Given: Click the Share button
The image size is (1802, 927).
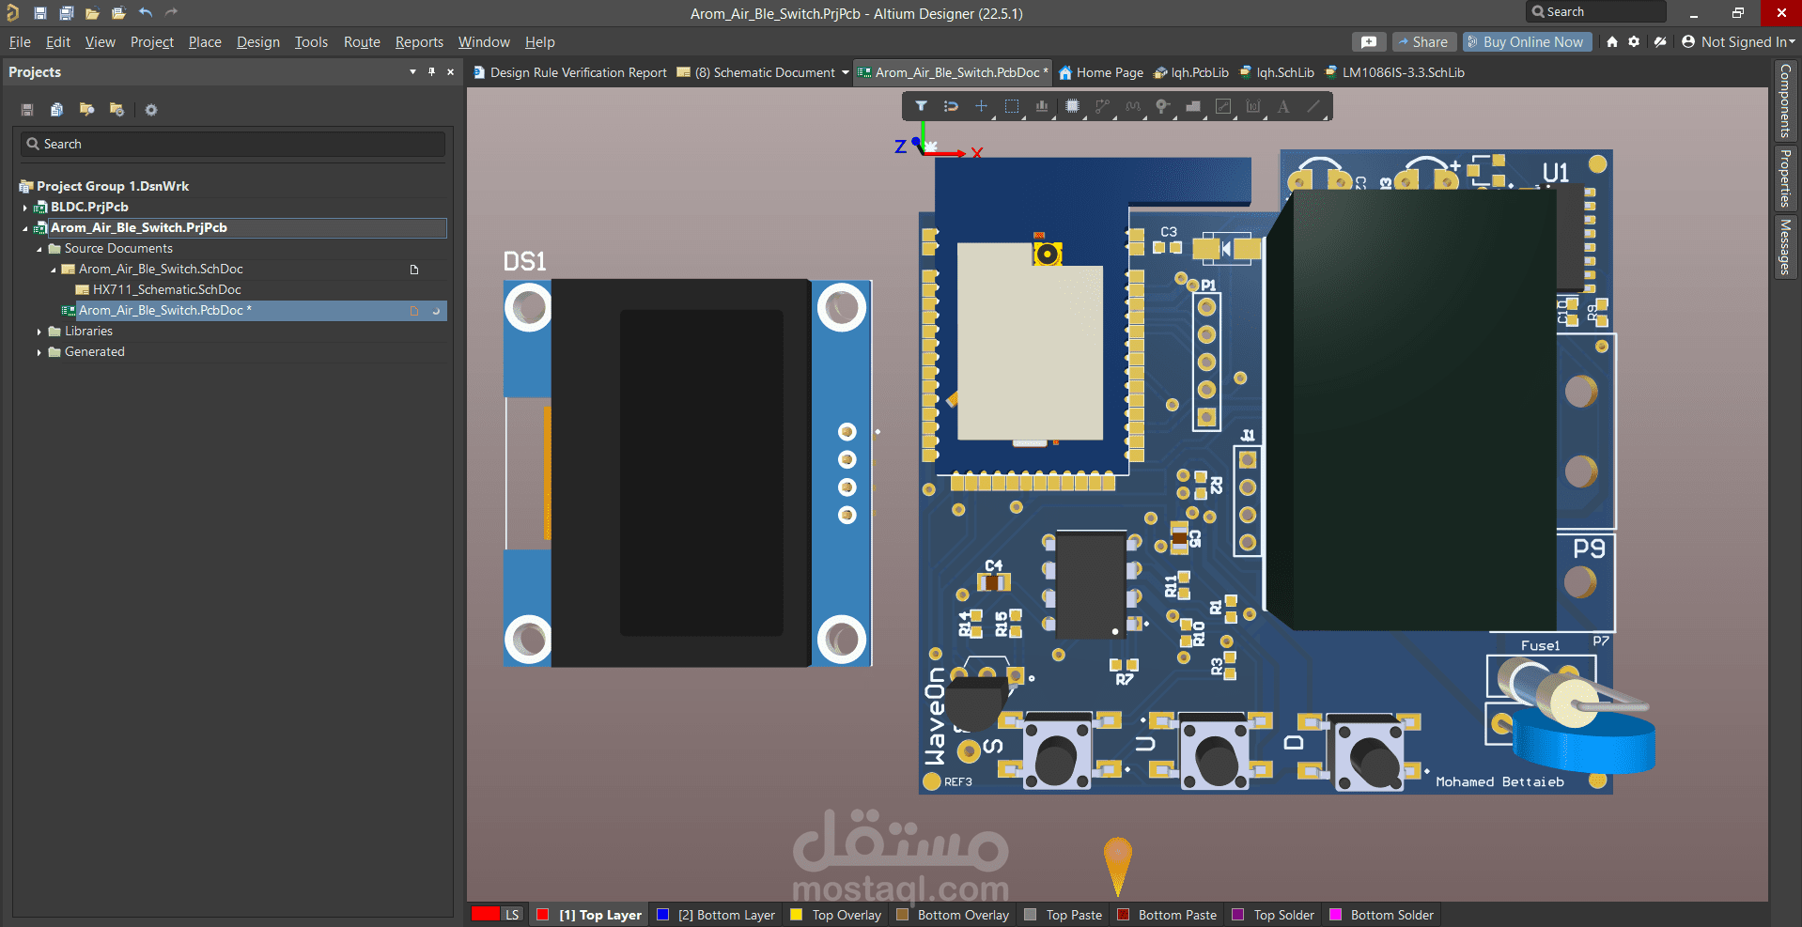Looking at the screenshot, I should coord(1423,42).
